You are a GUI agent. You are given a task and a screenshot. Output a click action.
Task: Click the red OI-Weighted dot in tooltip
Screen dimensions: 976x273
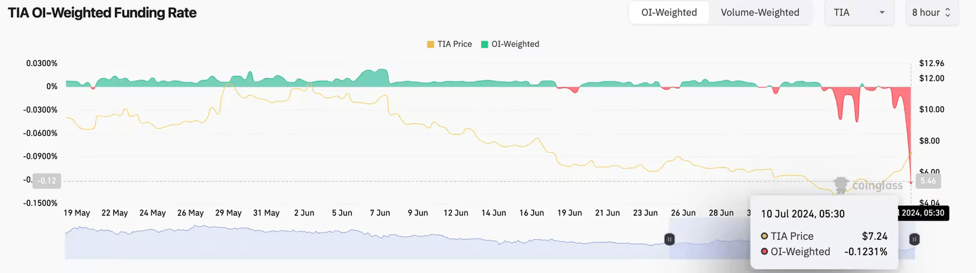(x=764, y=251)
